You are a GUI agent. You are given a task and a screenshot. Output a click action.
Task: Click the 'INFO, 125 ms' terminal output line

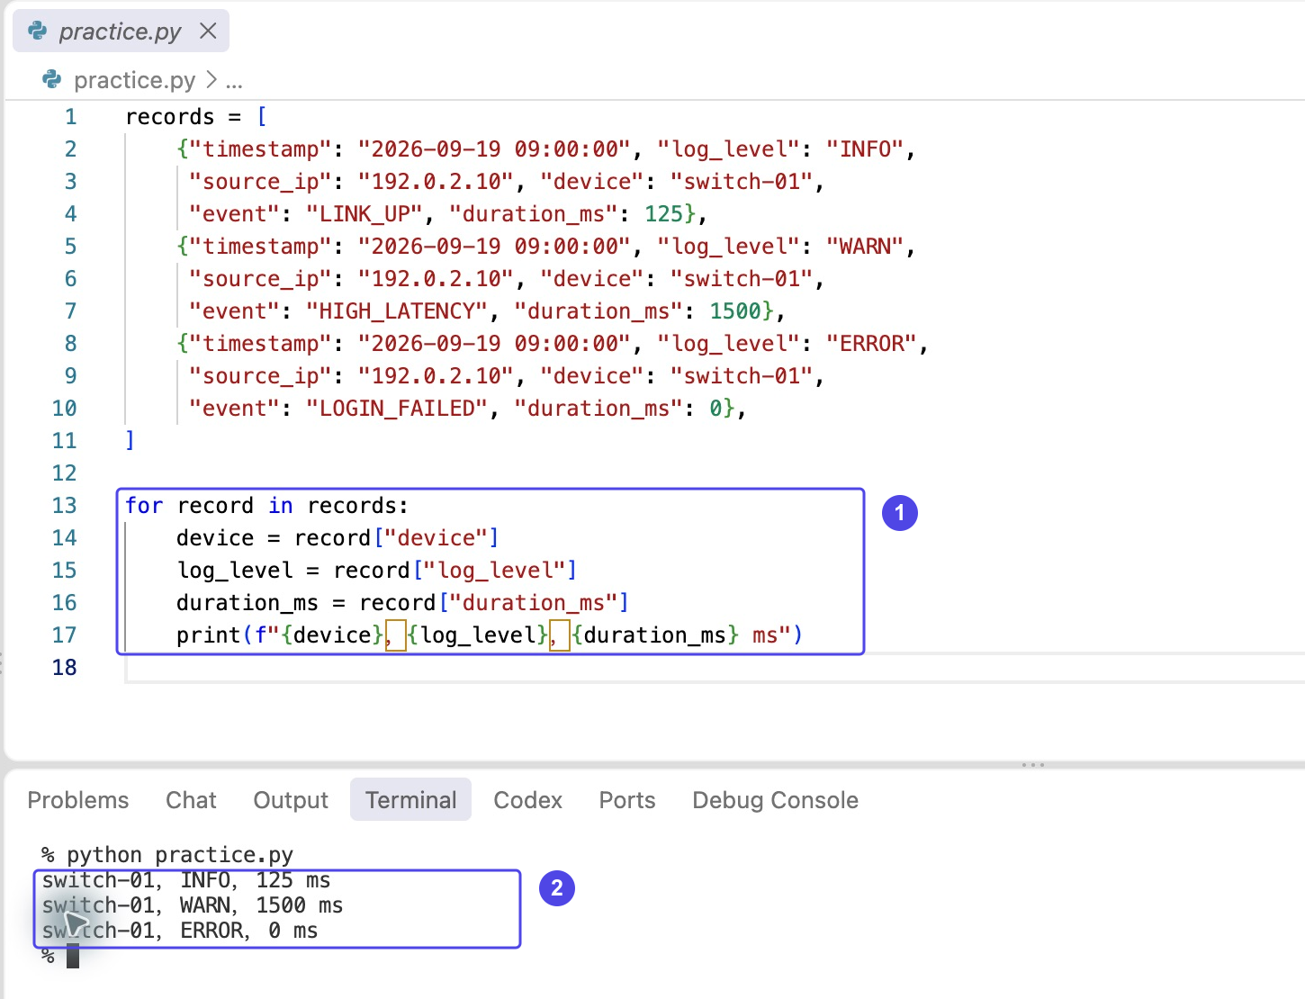coord(186,880)
